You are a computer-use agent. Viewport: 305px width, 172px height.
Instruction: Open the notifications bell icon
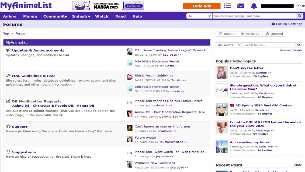point(254,6)
